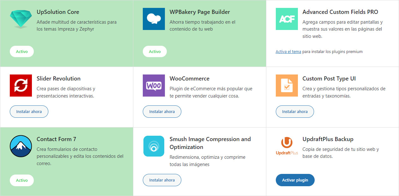Image resolution: width=399 pixels, height=196 pixels.
Task: Click the 'Slider Revolution' title
Action: click(x=58, y=79)
